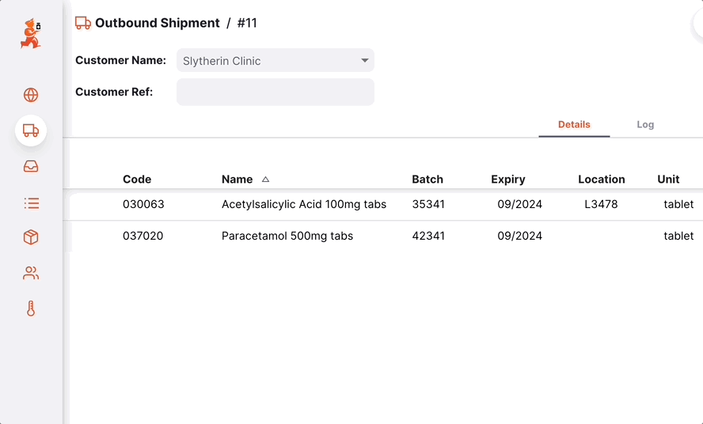
Task: Open the globe dashboard icon in sidebar
Action: 31,95
